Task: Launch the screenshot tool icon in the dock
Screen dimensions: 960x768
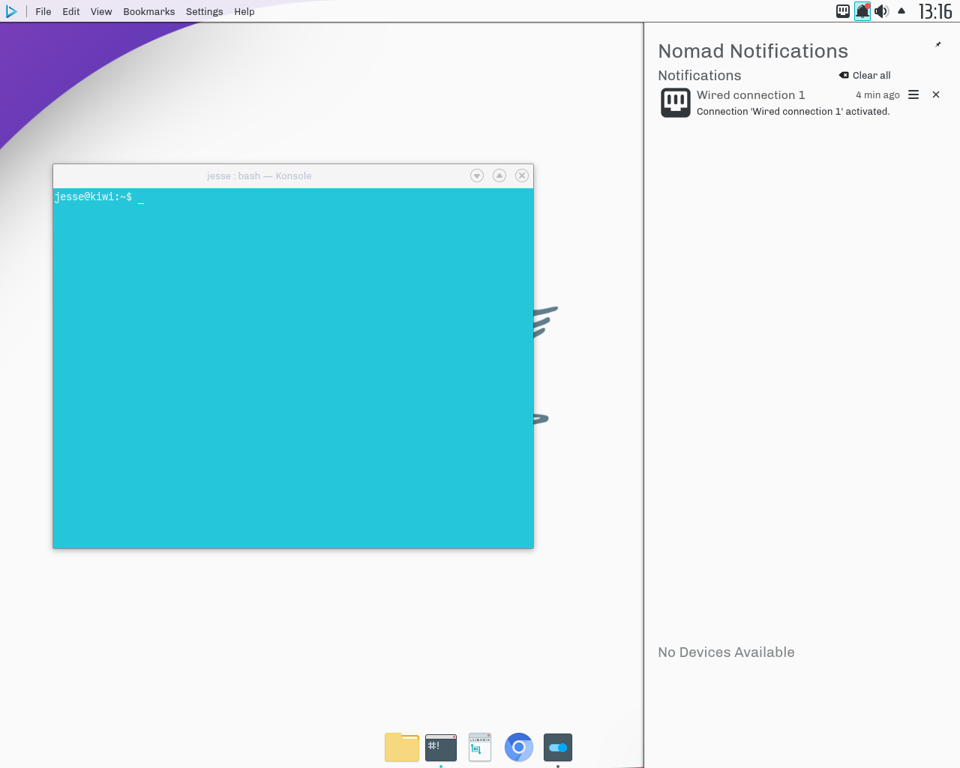Action: point(480,747)
